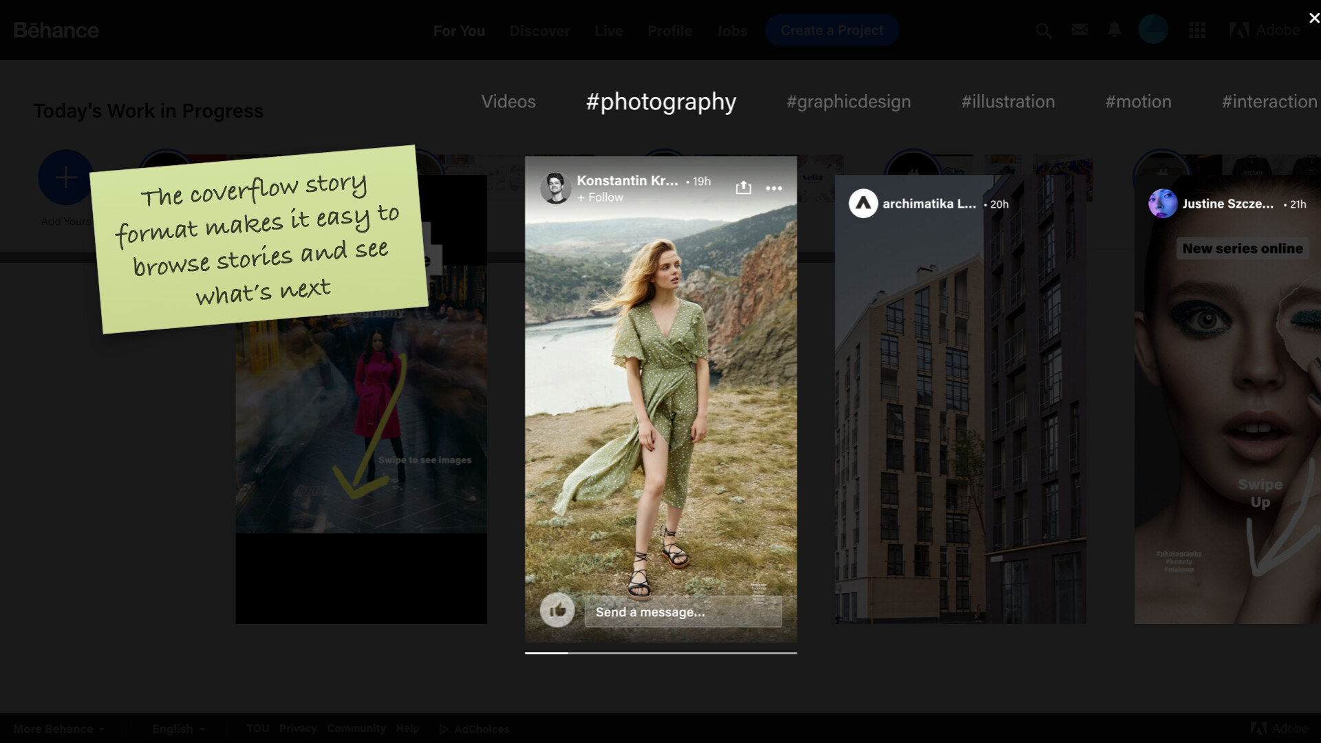Click the share icon on Konstantin's story

(x=743, y=188)
